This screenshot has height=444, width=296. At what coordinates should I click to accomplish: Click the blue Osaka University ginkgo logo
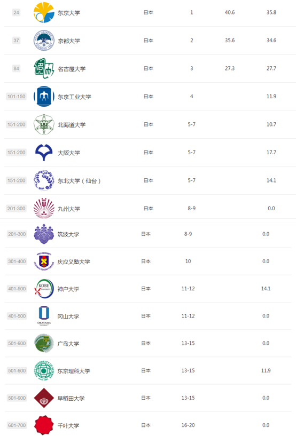(44, 152)
